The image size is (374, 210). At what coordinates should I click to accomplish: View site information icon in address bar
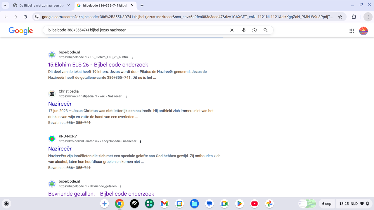pos(37,17)
